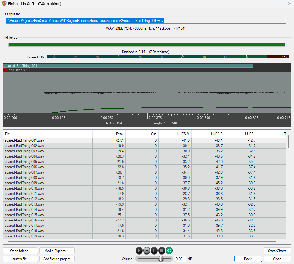
Task: Click the volume dB input field
Action: [180, 259]
